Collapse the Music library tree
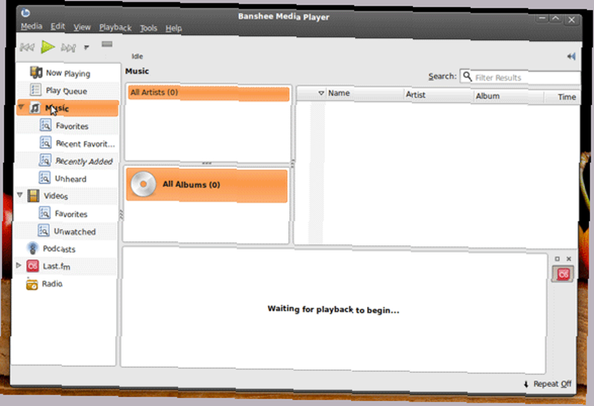 click(x=21, y=107)
